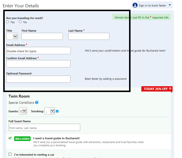This screenshot has height=158, width=182.
Task: Expand the Guests count dropdown
Action: pos(23,111)
